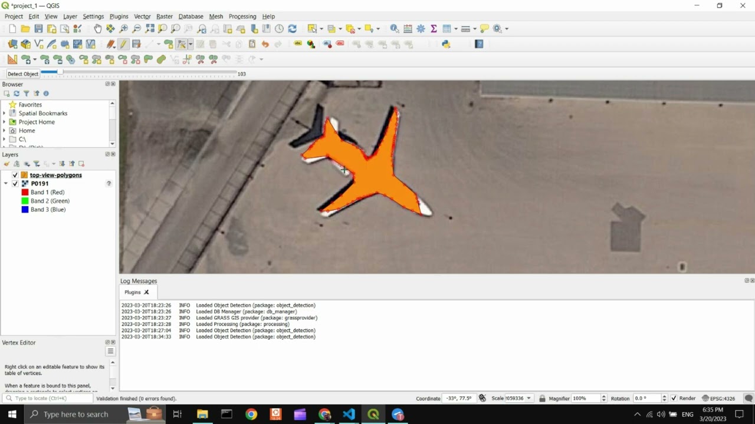The width and height of the screenshot is (755, 424).
Task: Select the Identify Features tool
Action: tap(394, 28)
